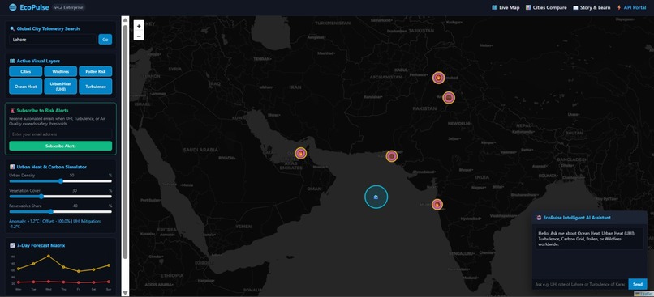Viewport: 654px width, 297px height.
Task: Click the Anomaly and UHI Mitigation result text
Action: (55, 224)
